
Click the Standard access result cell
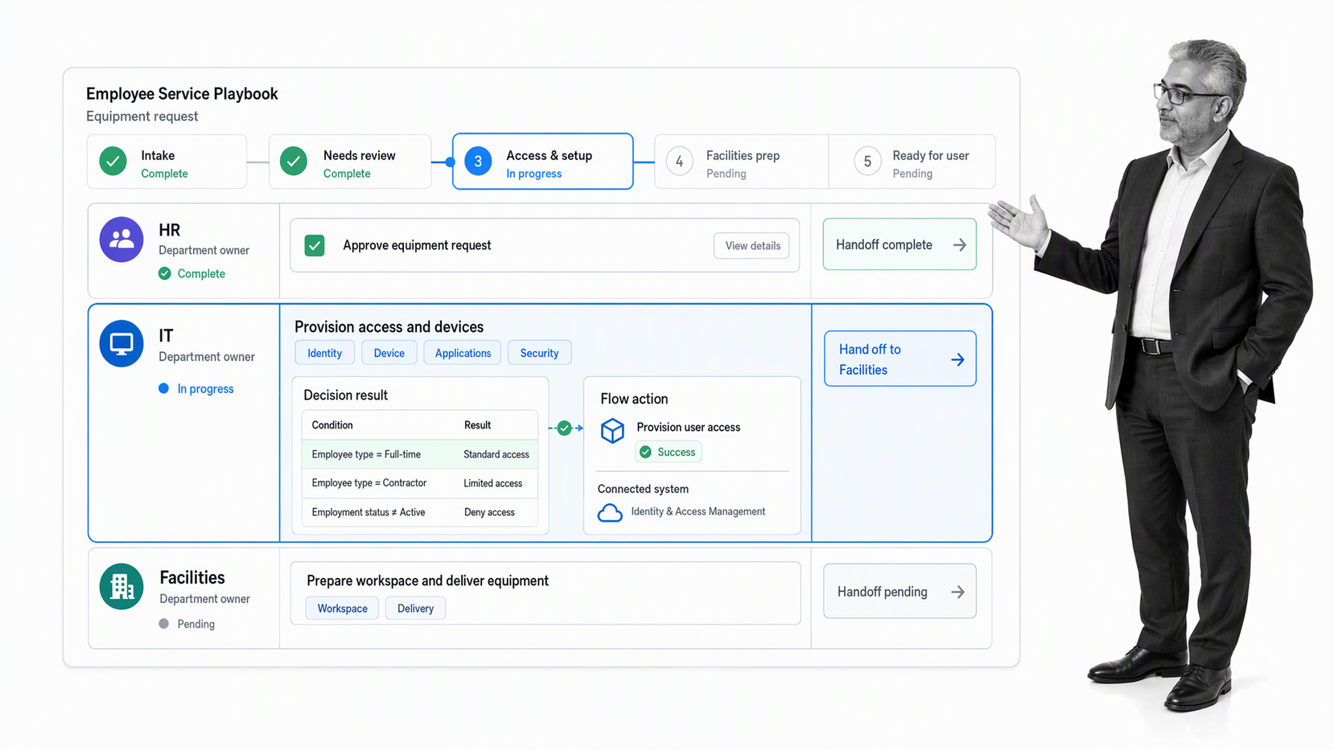tap(496, 454)
